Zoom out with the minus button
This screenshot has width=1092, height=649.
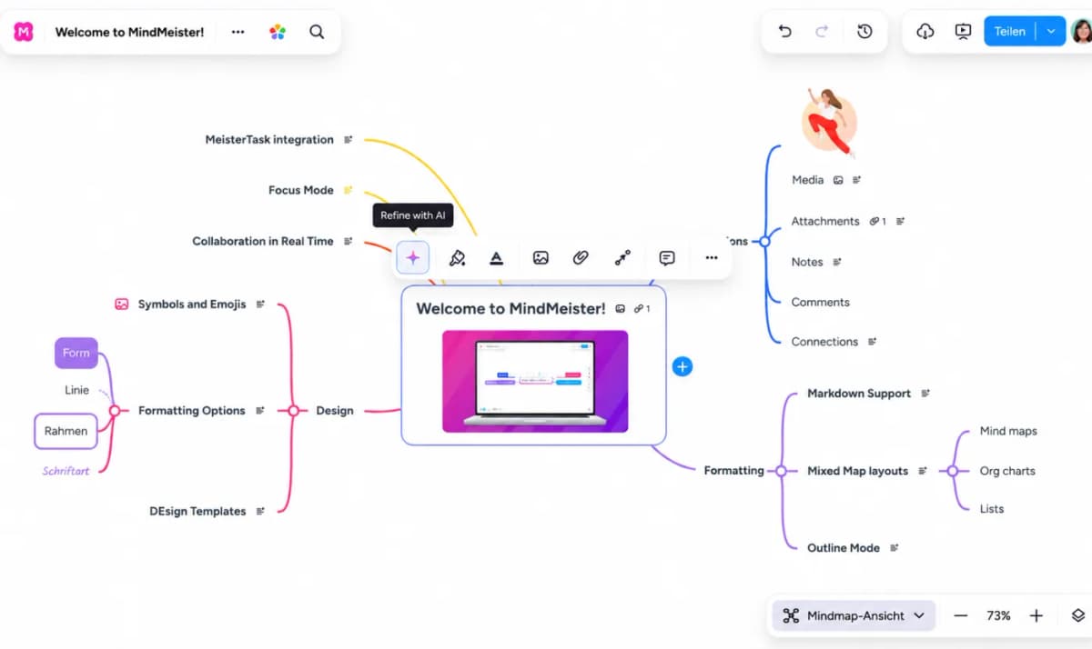click(961, 615)
